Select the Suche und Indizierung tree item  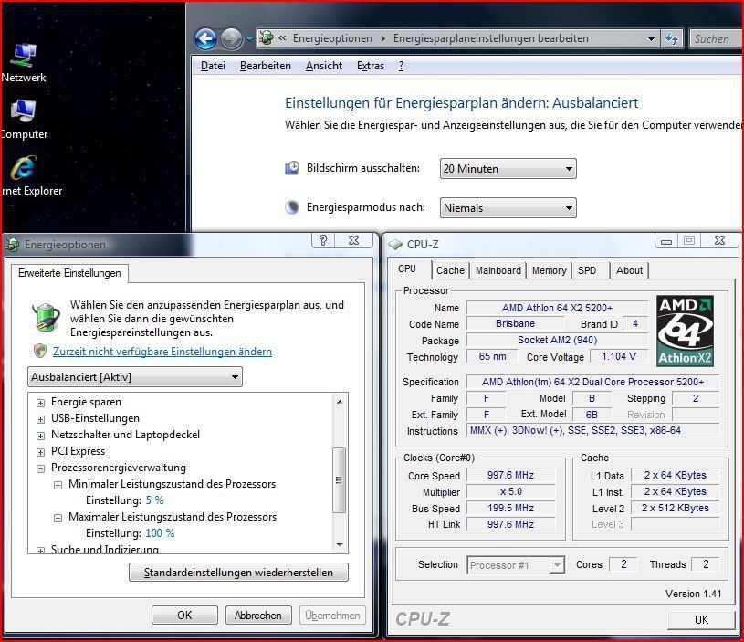pyautogui.click(x=105, y=549)
